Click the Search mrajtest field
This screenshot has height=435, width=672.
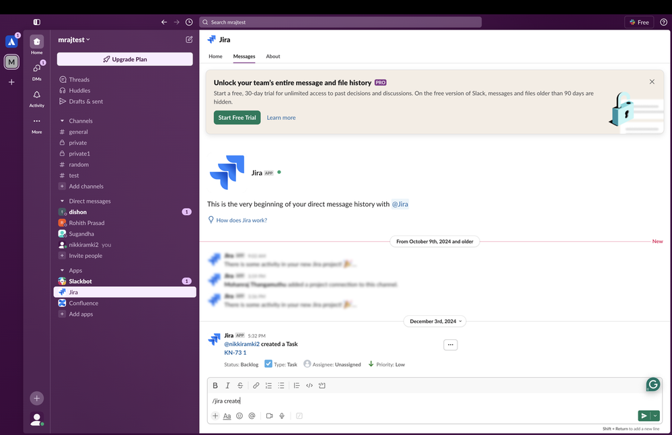340,22
